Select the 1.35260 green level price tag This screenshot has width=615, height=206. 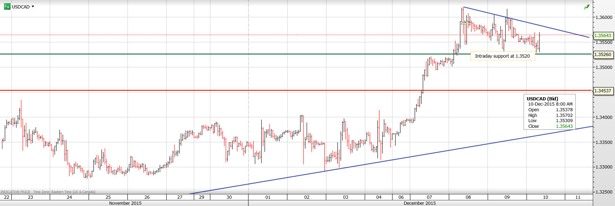(603, 54)
